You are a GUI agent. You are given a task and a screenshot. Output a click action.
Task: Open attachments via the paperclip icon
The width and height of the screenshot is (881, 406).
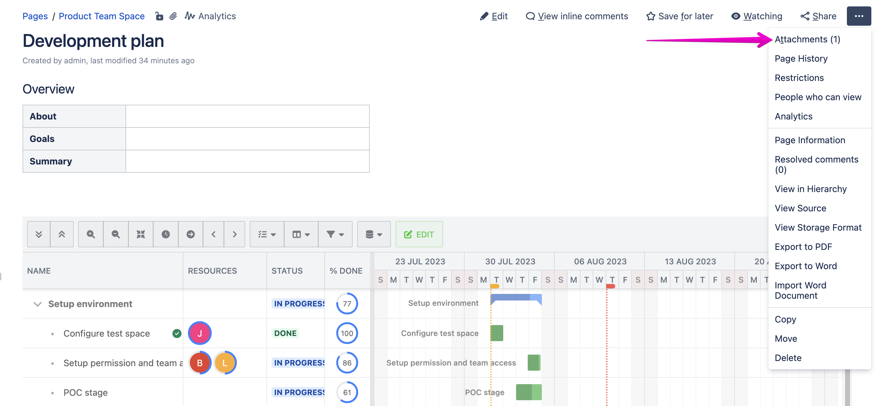(x=173, y=16)
